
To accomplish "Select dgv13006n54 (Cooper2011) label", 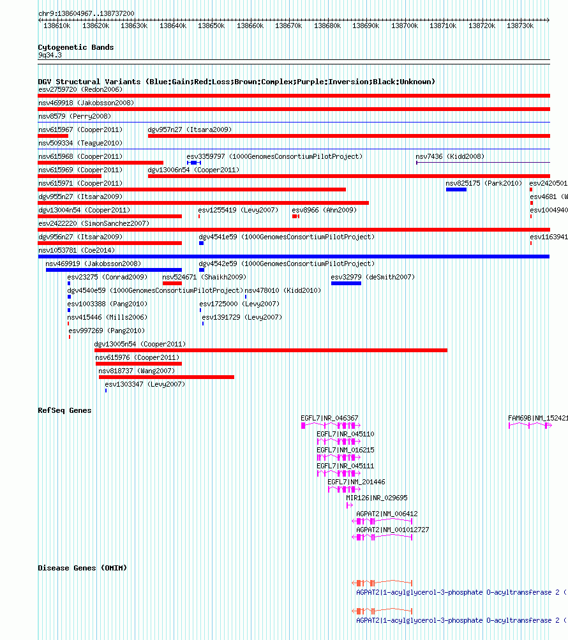I will point(193,170).
